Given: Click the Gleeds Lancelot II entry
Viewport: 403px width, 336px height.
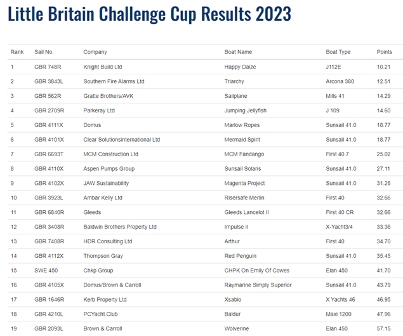Looking at the screenshot, I should pyautogui.click(x=246, y=212).
